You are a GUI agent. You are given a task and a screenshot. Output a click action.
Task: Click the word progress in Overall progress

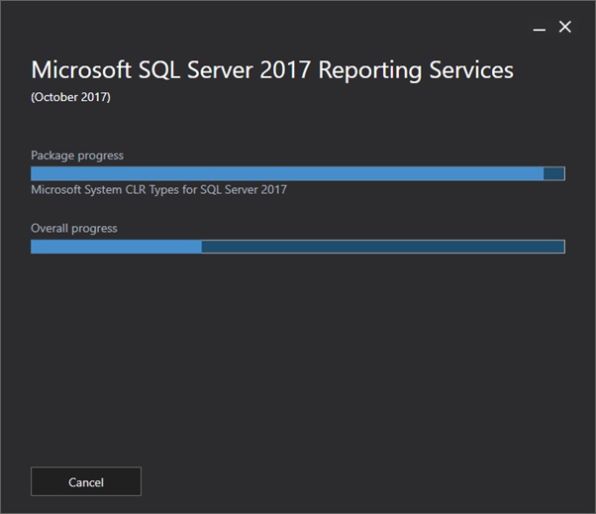click(x=94, y=229)
